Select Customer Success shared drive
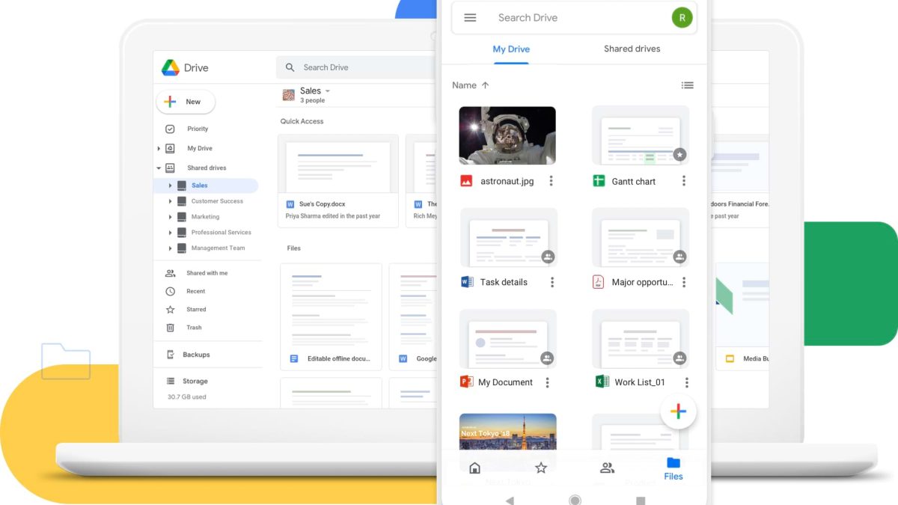The width and height of the screenshot is (898, 505). tap(216, 201)
